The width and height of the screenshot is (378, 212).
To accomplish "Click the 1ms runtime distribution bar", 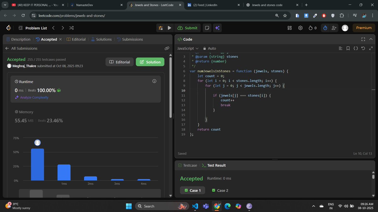I will [64, 172].
